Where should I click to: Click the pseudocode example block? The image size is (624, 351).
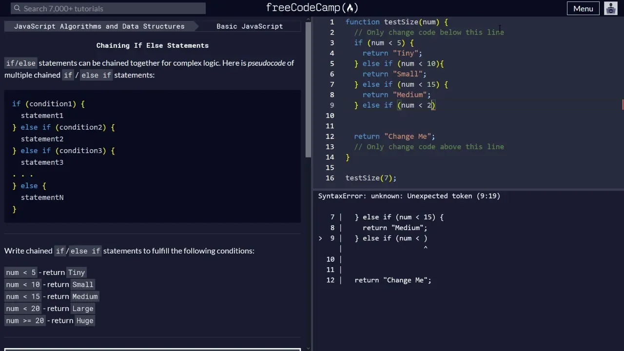[152, 156]
